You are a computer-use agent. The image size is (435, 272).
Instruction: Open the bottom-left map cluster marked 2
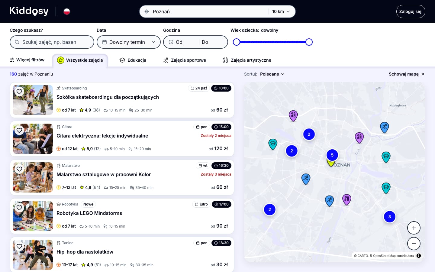pos(270,209)
